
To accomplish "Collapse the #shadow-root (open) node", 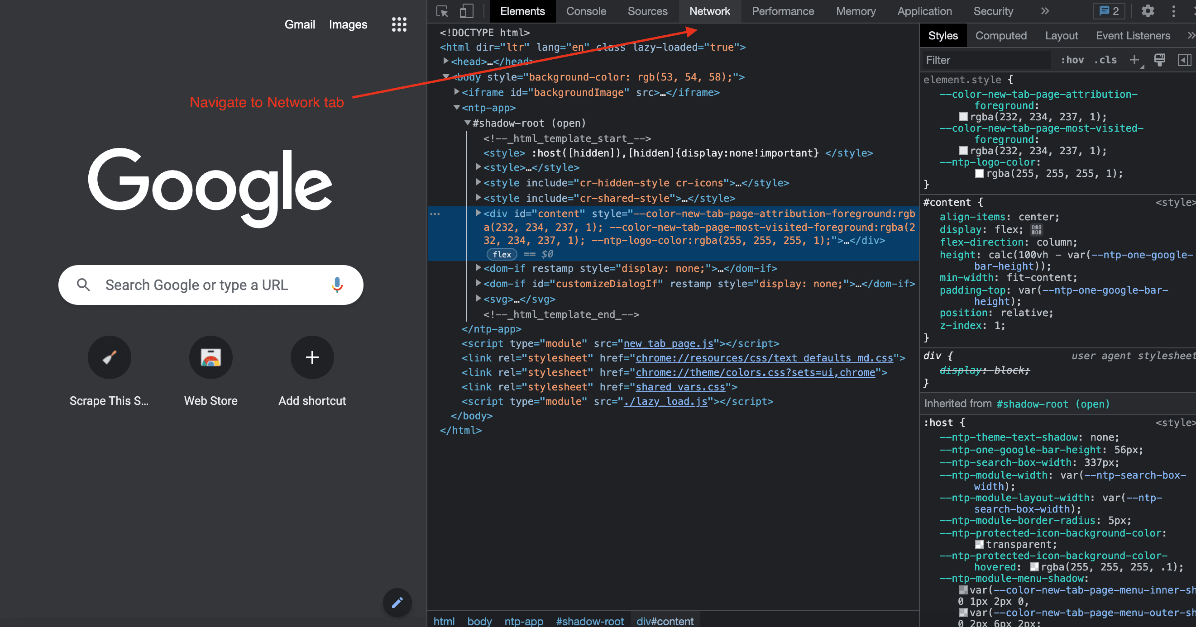I will tap(468, 123).
